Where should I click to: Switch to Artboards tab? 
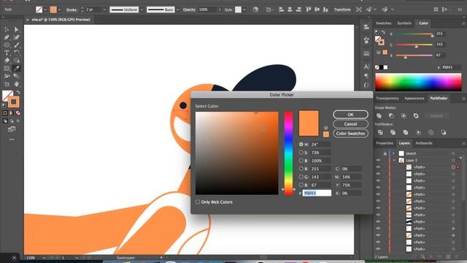coord(424,143)
